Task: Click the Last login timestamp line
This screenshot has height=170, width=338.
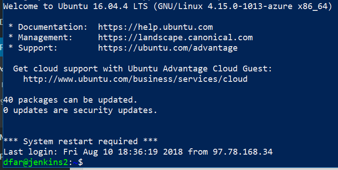Action: [138, 152]
